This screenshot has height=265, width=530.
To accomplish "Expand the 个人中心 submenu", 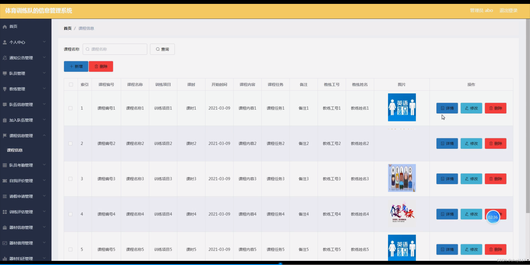I will 44,42.
